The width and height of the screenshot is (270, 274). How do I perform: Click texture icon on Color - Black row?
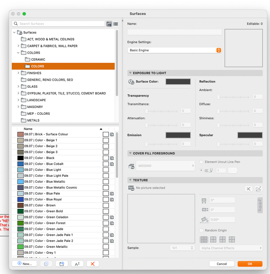112,158
